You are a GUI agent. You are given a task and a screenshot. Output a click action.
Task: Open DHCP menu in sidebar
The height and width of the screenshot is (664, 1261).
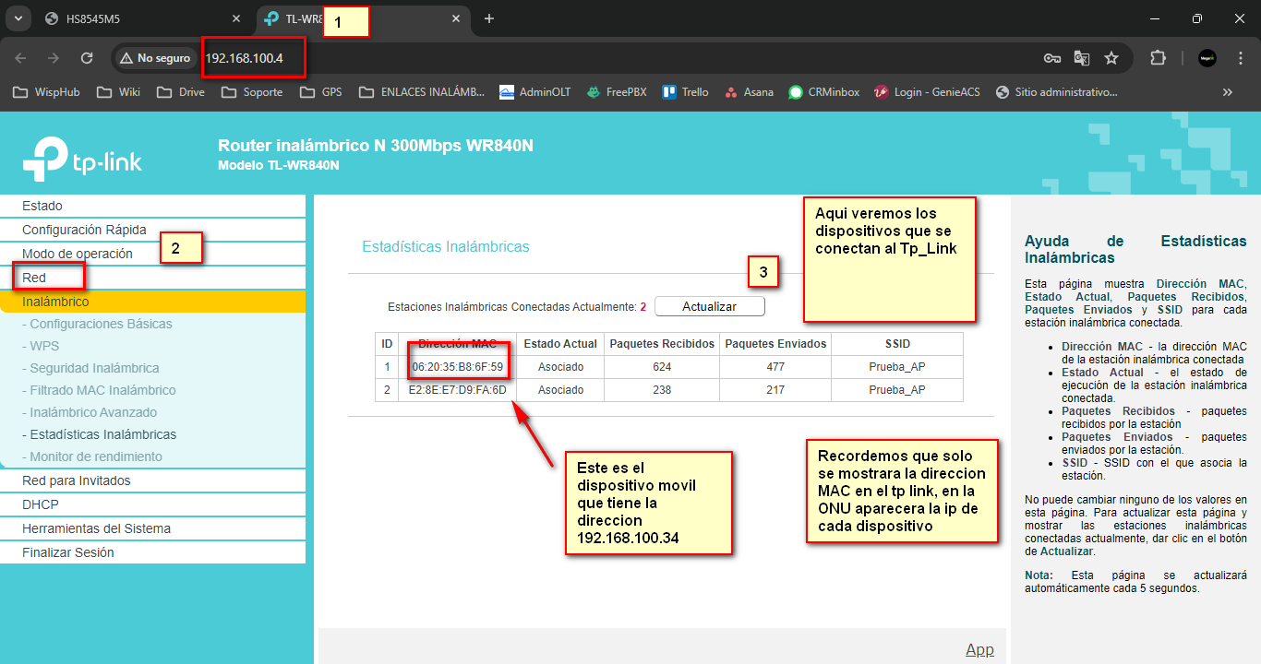click(39, 504)
